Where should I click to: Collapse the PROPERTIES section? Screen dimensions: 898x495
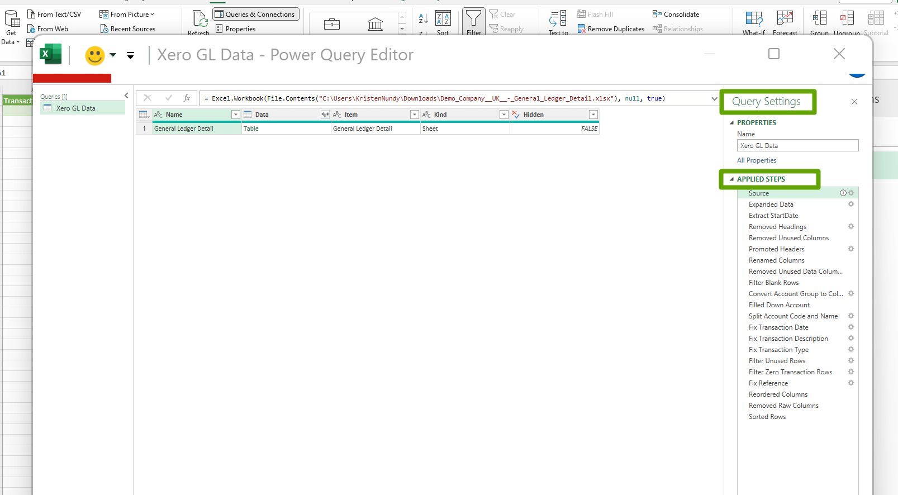click(x=732, y=123)
